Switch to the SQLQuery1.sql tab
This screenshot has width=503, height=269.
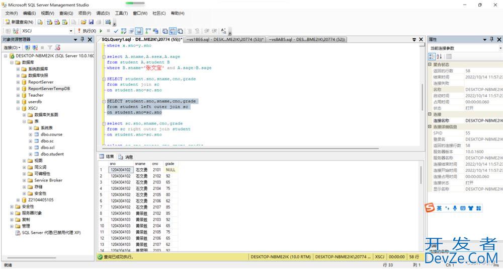(x=142, y=39)
